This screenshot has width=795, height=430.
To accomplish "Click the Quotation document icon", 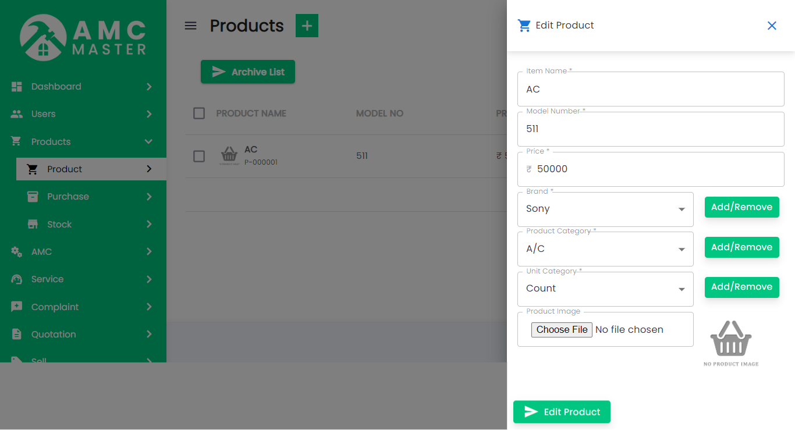I will 18,334.
